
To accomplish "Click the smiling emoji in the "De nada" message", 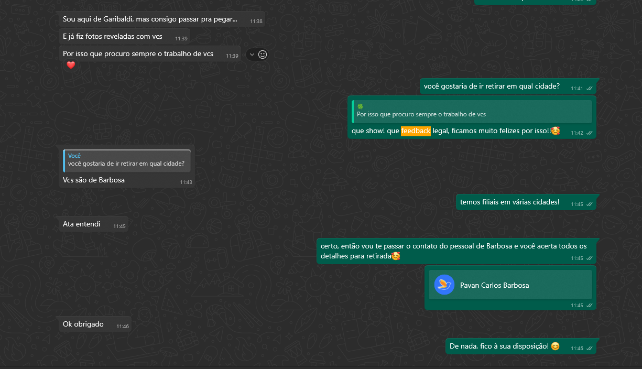I will pyautogui.click(x=555, y=346).
